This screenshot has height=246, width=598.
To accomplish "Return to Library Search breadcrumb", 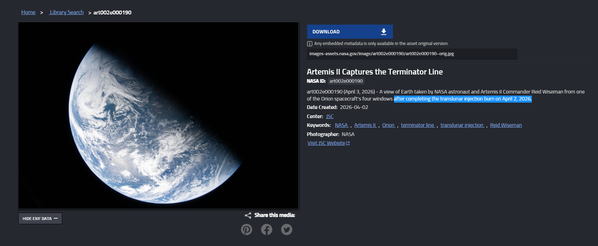I will click(x=66, y=12).
